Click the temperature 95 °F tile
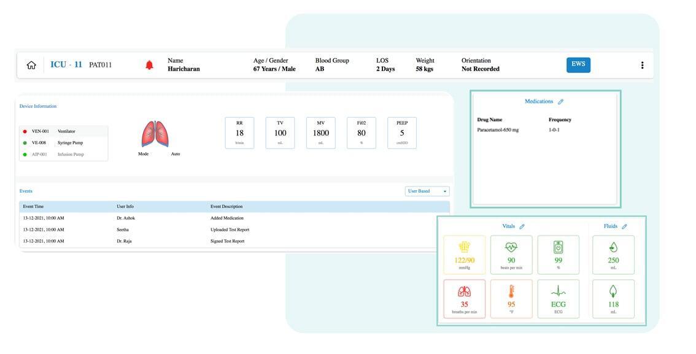 511,299
